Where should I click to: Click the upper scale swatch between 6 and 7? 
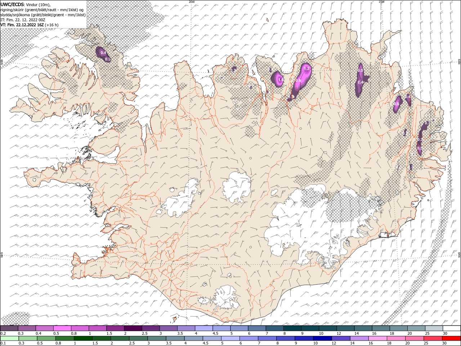tap(257, 328)
